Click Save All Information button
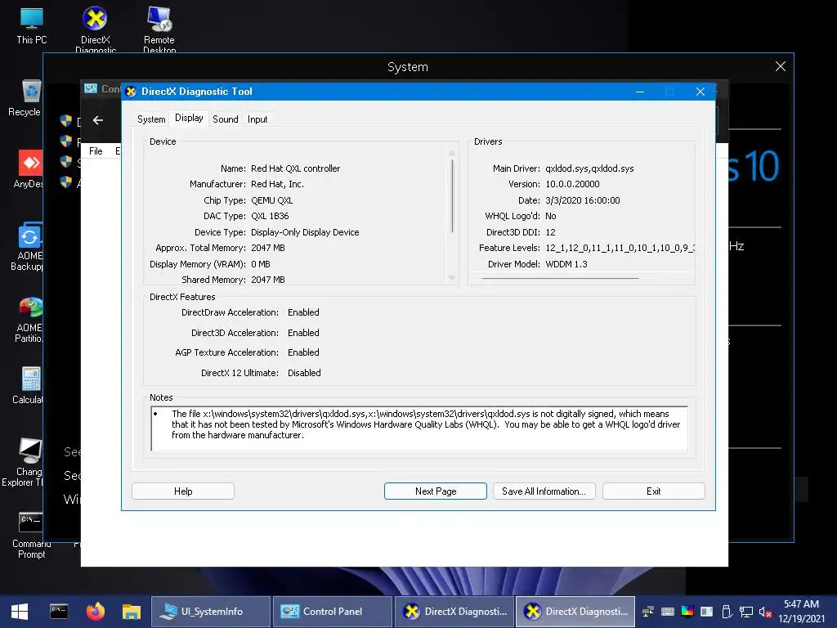The height and width of the screenshot is (628, 837). (544, 491)
